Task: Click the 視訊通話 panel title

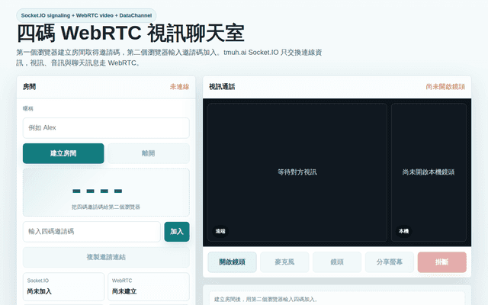Action: [222, 87]
